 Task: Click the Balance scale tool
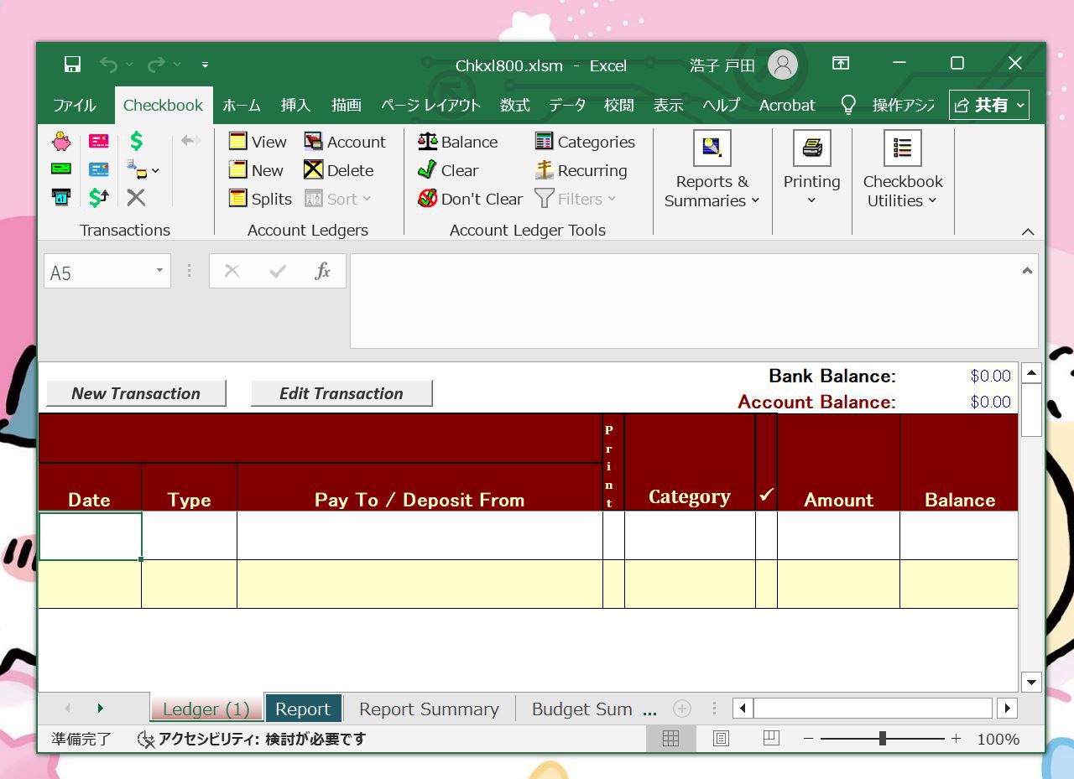(458, 142)
